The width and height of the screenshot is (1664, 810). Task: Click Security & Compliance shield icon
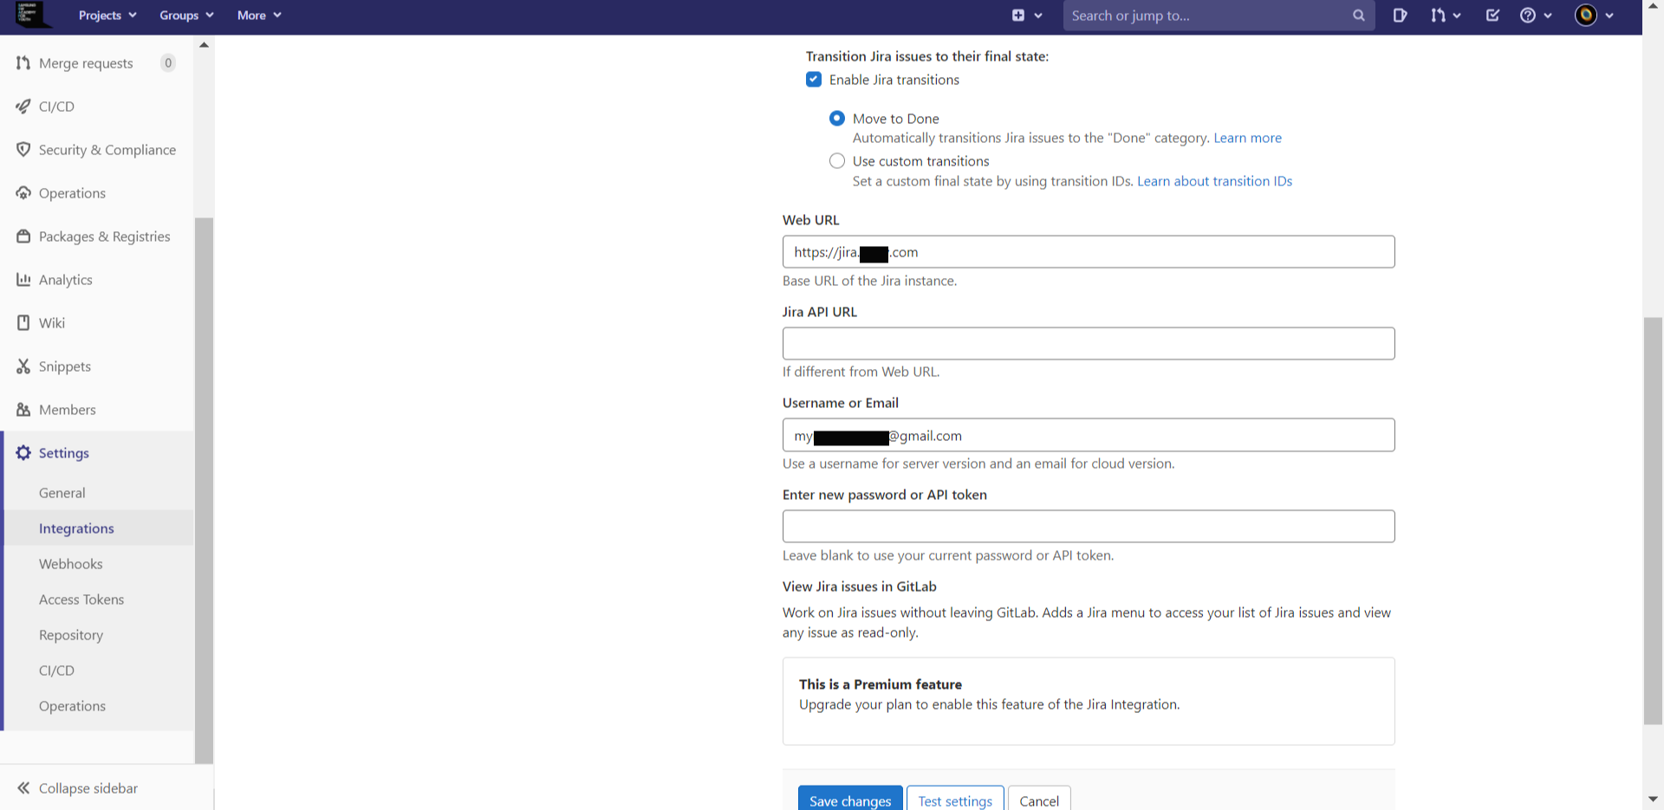[23, 150]
